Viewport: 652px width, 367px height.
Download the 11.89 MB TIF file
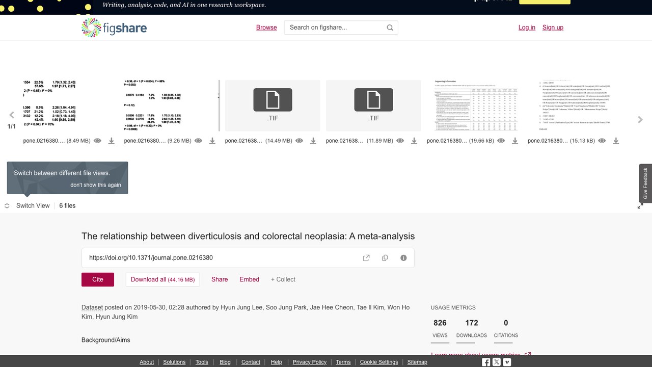point(414,141)
